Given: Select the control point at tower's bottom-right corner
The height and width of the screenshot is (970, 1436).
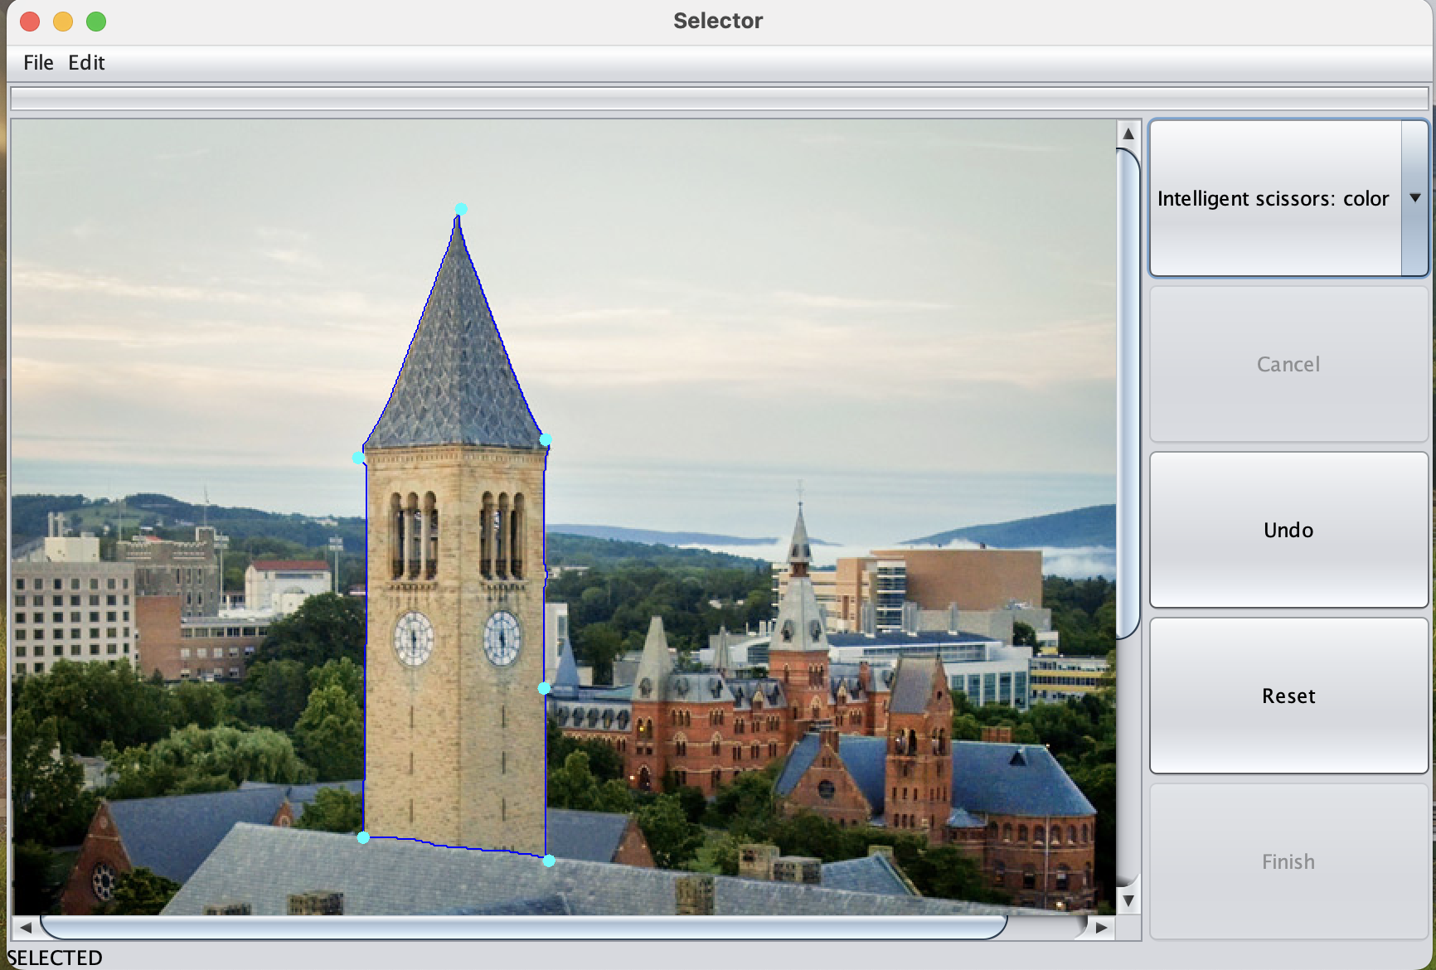Looking at the screenshot, I should coord(549,861).
